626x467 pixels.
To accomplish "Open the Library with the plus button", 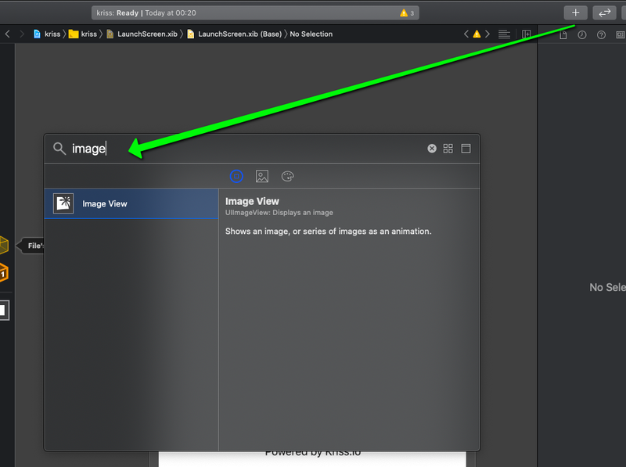I will [x=575, y=13].
